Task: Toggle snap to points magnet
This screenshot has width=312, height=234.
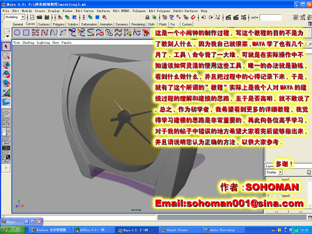Action: (179, 18)
